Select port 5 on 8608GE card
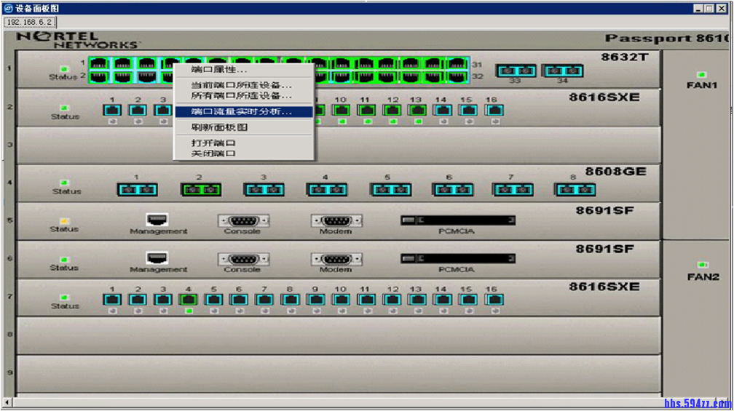 coord(390,189)
